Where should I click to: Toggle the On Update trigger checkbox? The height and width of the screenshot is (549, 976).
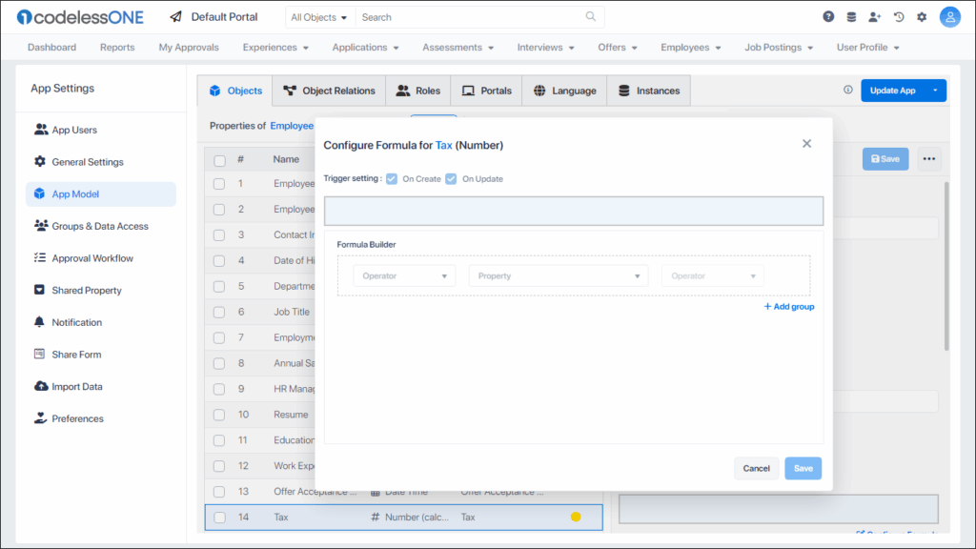click(x=452, y=178)
